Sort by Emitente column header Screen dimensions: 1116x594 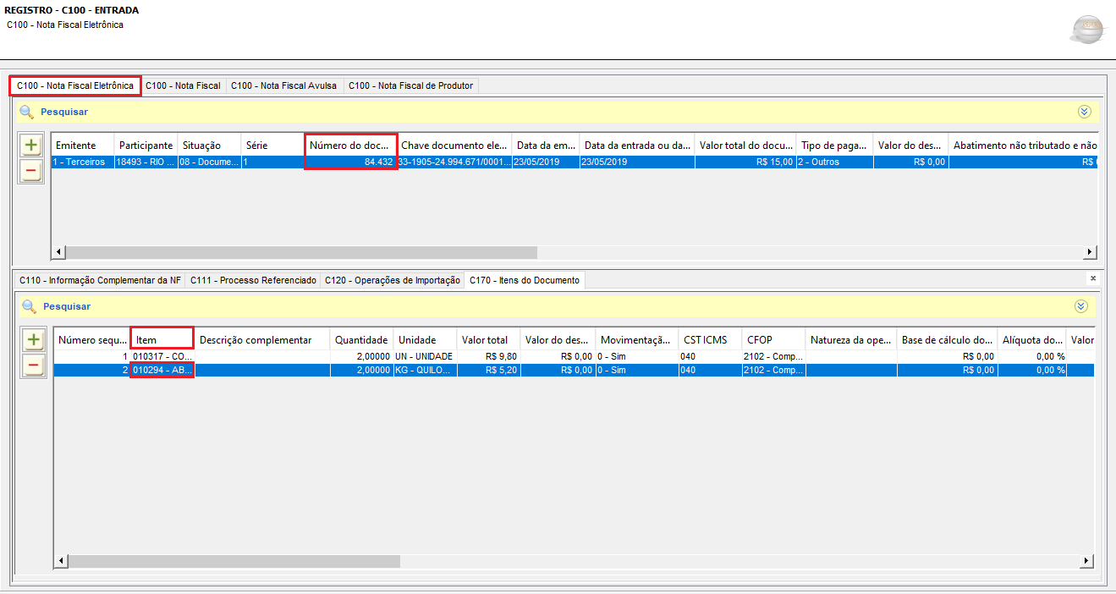(82, 146)
